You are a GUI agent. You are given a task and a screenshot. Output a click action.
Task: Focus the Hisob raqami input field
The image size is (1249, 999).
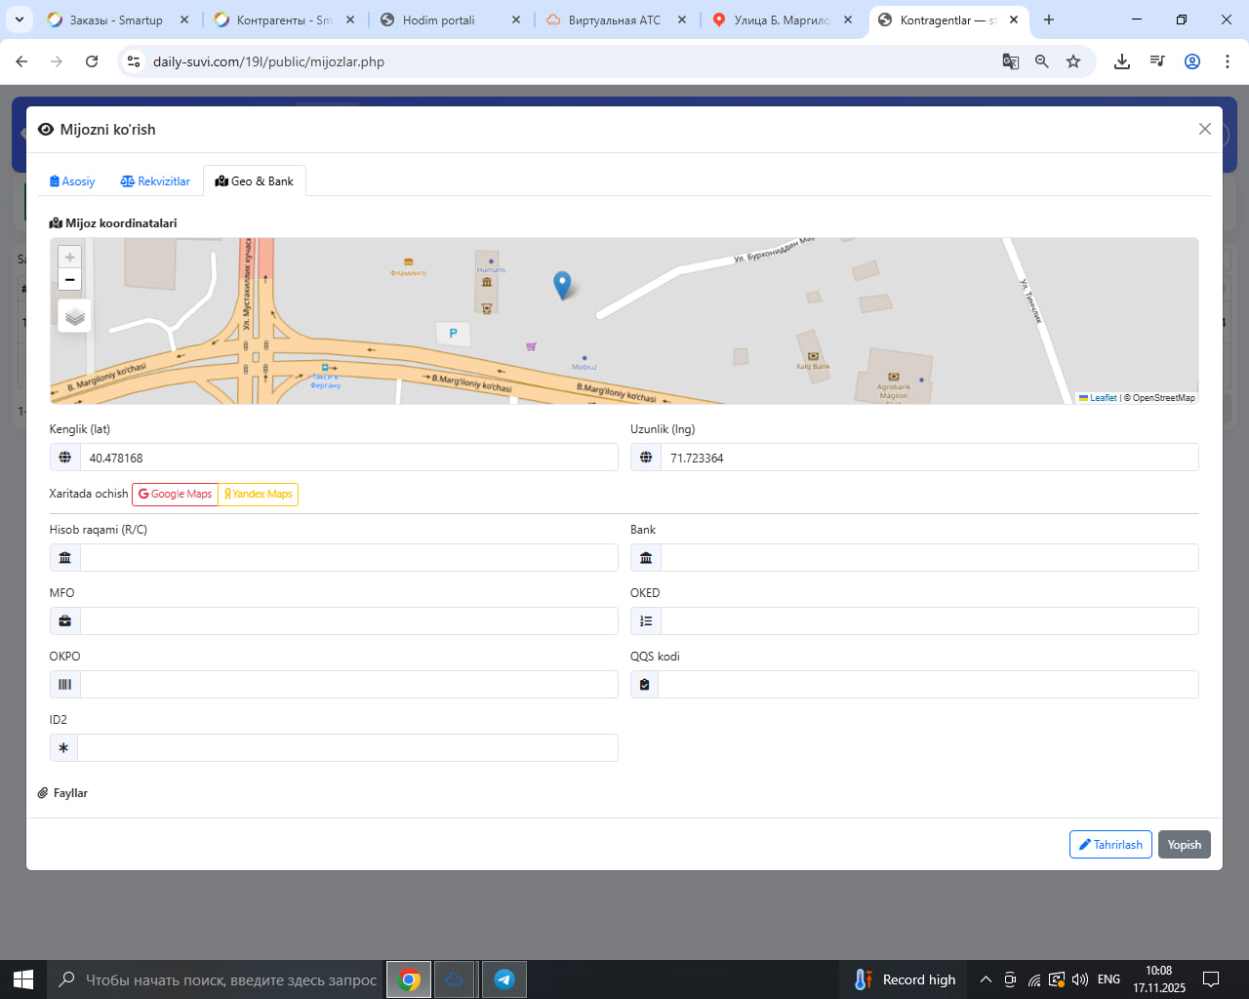point(348,558)
